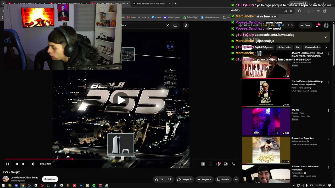Viewport: 335px width, 188px height.
Task: Open the Chrome extensions puzzle icon
Action: [x=300, y=11]
